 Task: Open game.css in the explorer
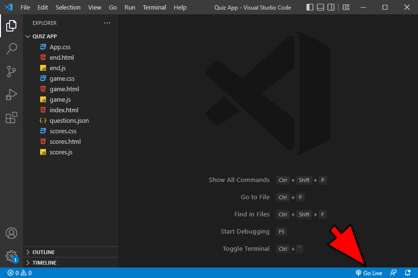tap(70, 78)
